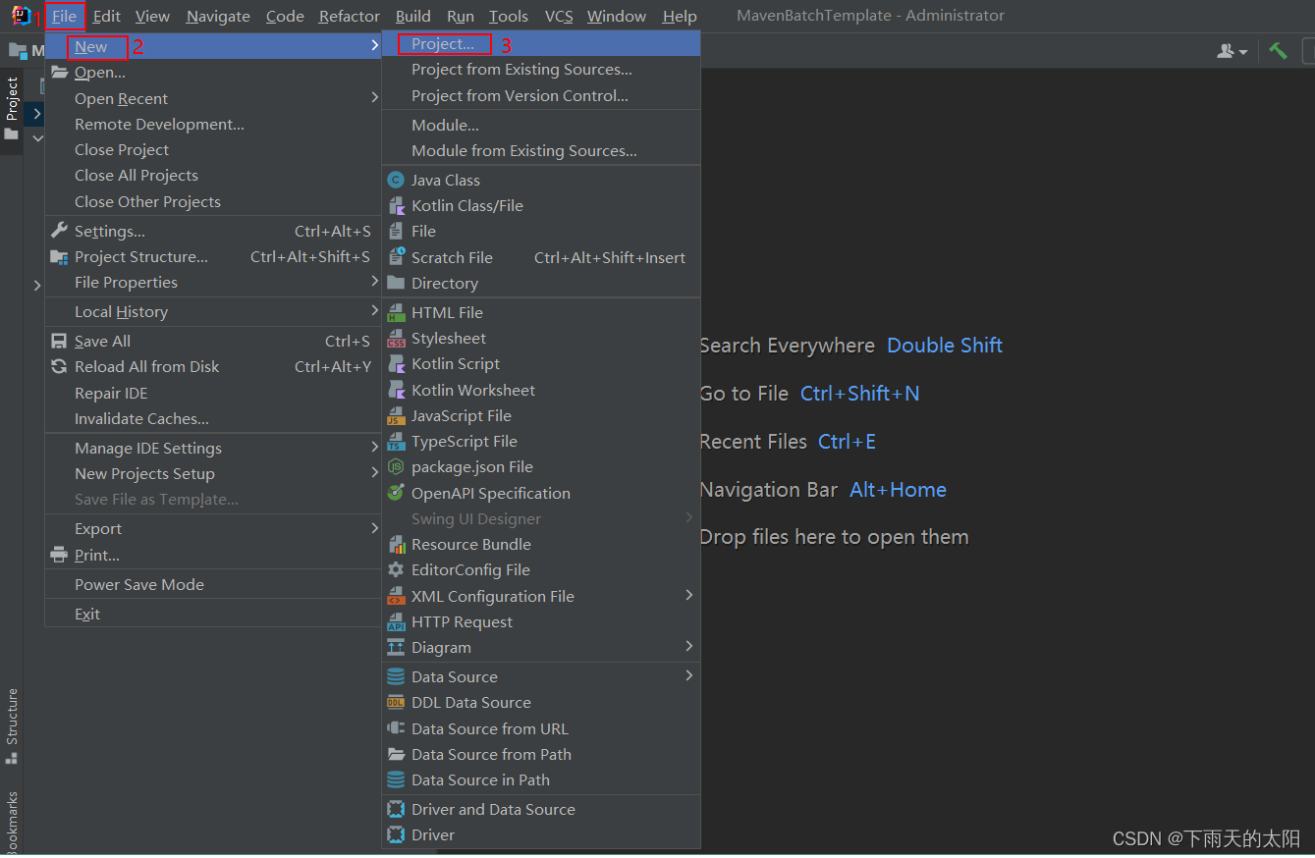Click the IntelliJ IDEA logo icon
The image size is (1315, 858).
coord(21,16)
